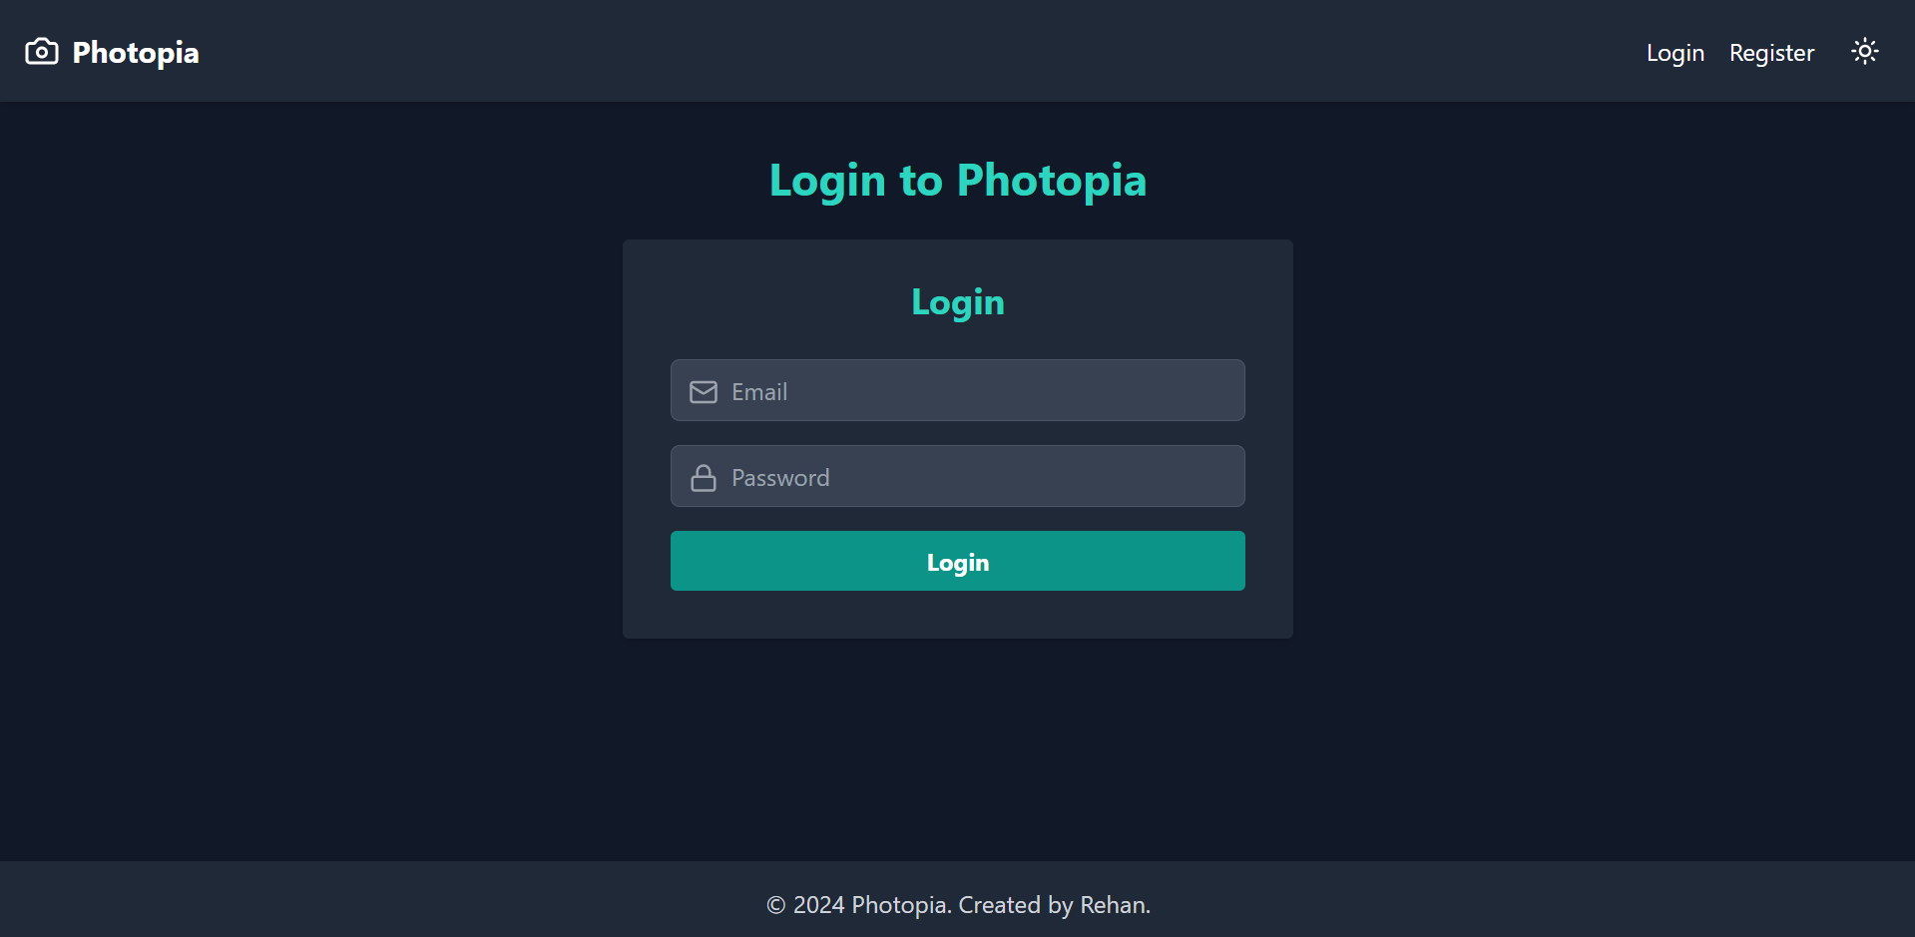Click '2024 Photopia' text in the footer
The image size is (1915, 937).
point(869,905)
